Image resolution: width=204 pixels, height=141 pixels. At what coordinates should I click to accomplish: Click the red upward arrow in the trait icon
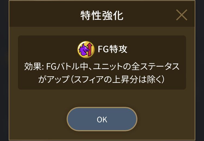pos(90,50)
